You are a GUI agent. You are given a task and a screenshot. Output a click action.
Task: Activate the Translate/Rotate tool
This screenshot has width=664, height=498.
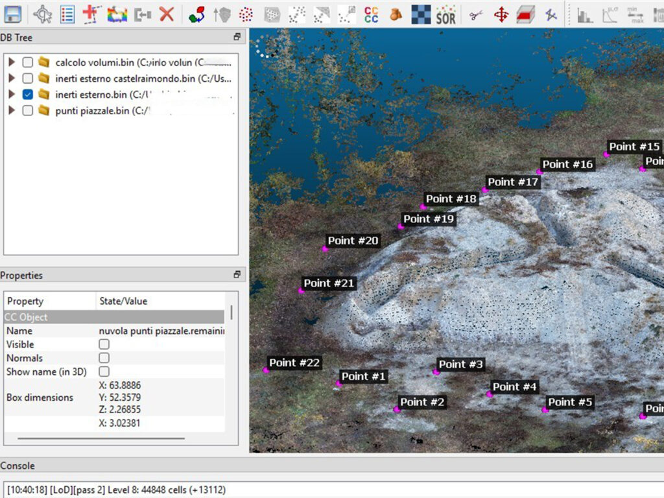pos(501,14)
